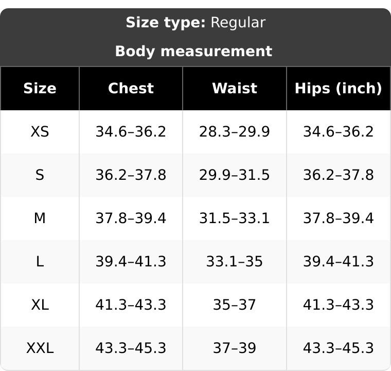The width and height of the screenshot is (391, 371).
Task: Click XS waist value 28.3–29.9
Action: (235, 132)
